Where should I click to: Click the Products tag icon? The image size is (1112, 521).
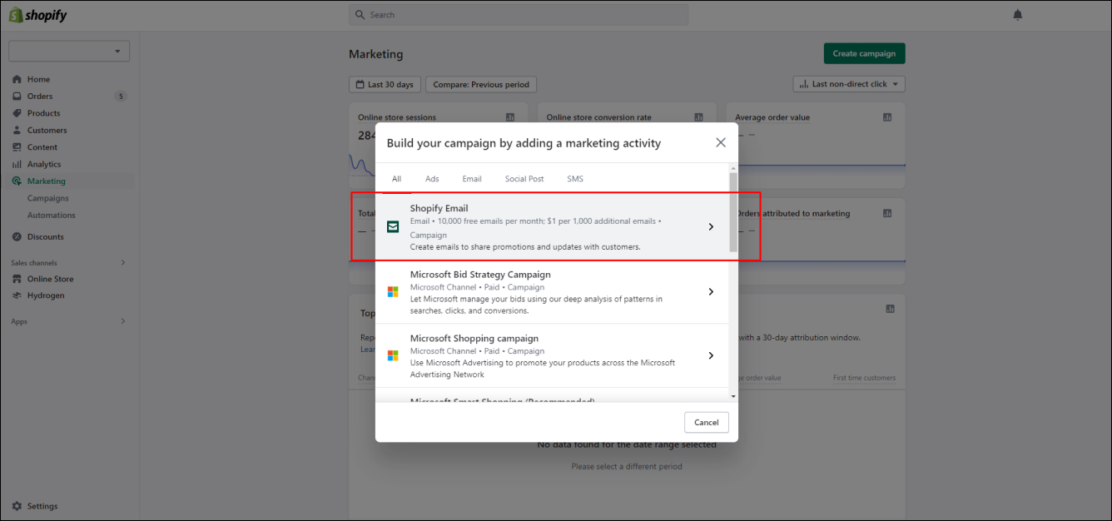(17, 113)
